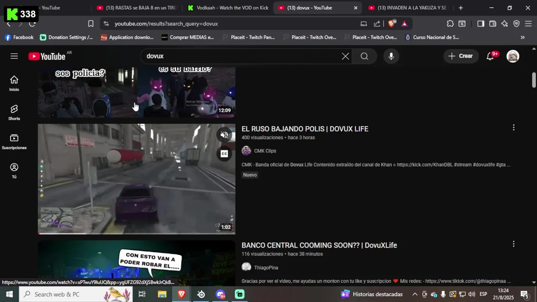This screenshot has height=302, width=537.
Task: Open YouTube notifications bell
Action: coord(490,56)
